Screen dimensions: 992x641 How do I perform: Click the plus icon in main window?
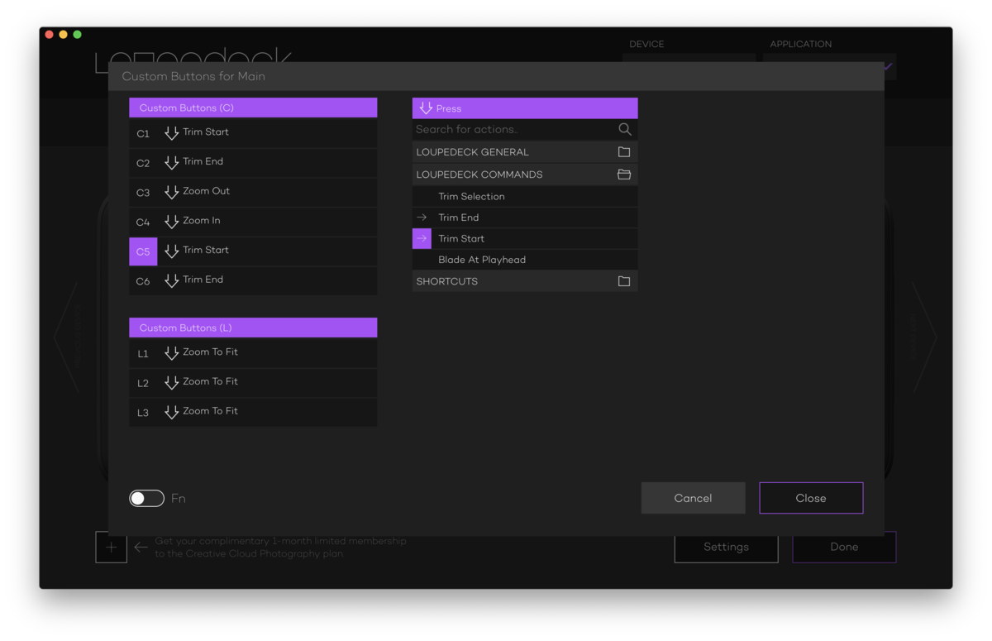(111, 547)
